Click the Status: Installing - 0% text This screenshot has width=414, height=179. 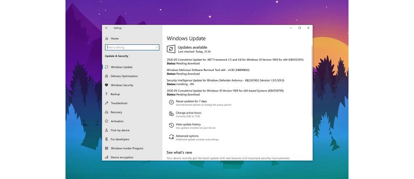point(180,84)
